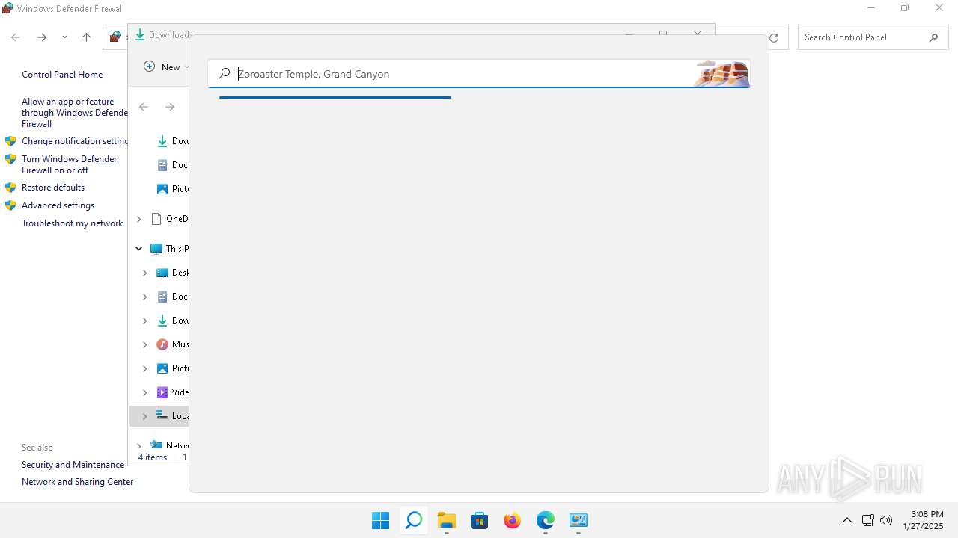Image resolution: width=958 pixels, height=538 pixels.
Task: Select Documents quick access item
Action: click(x=172, y=165)
